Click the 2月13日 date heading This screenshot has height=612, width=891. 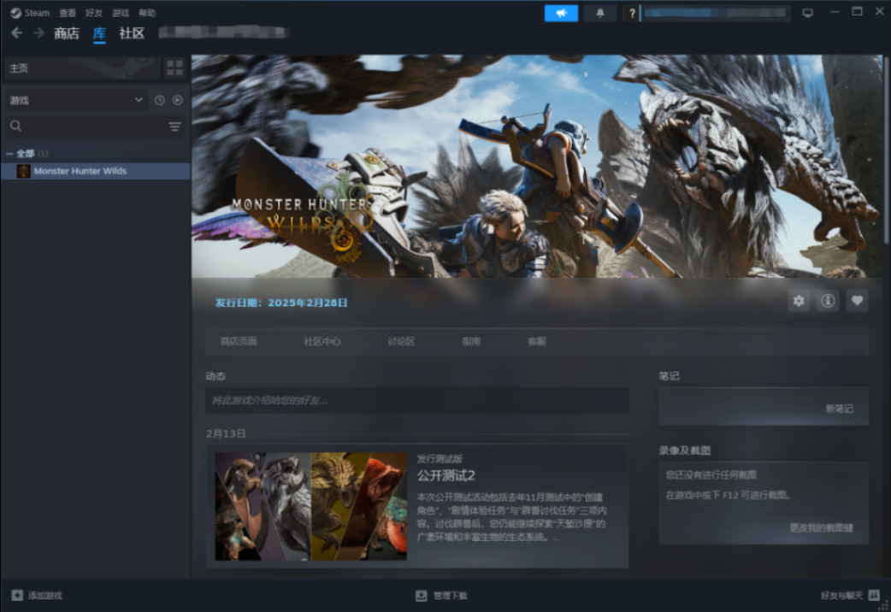(x=226, y=434)
